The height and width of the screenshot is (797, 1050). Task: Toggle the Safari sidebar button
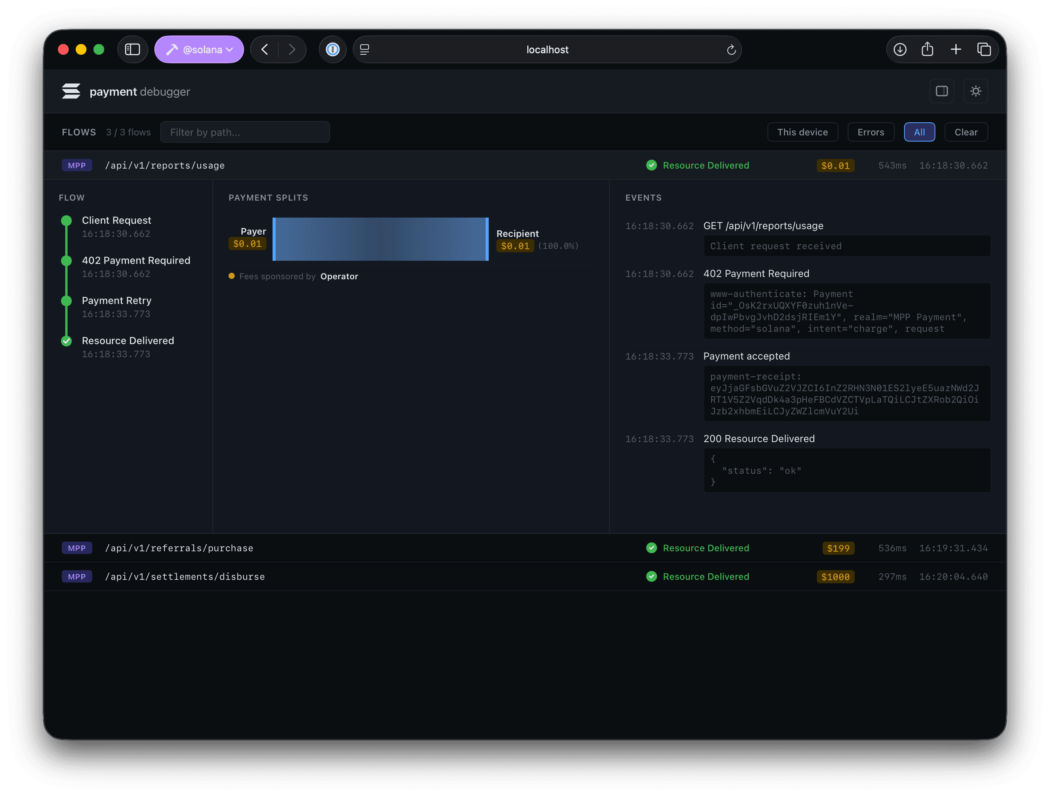pyautogui.click(x=132, y=49)
